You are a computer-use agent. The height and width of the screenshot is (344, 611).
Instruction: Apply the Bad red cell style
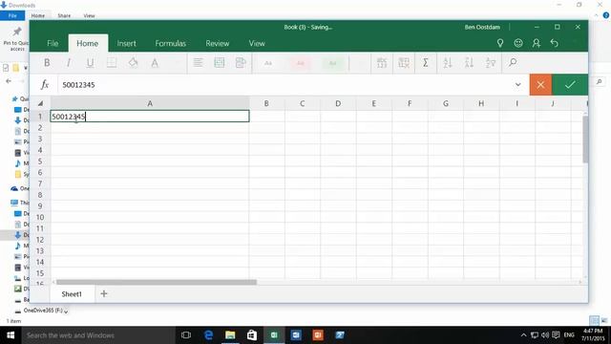tap(301, 63)
